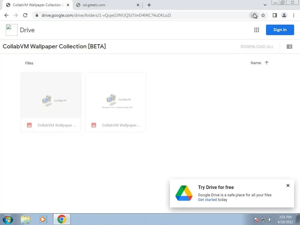
Task: Click the broken Drive logo image
Action: 12,30
